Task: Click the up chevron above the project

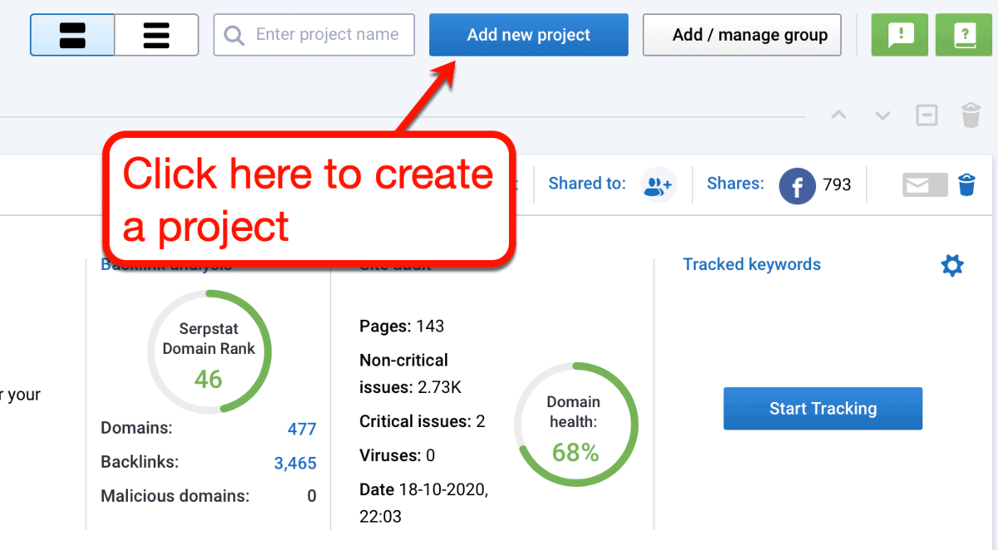Action: (x=838, y=115)
